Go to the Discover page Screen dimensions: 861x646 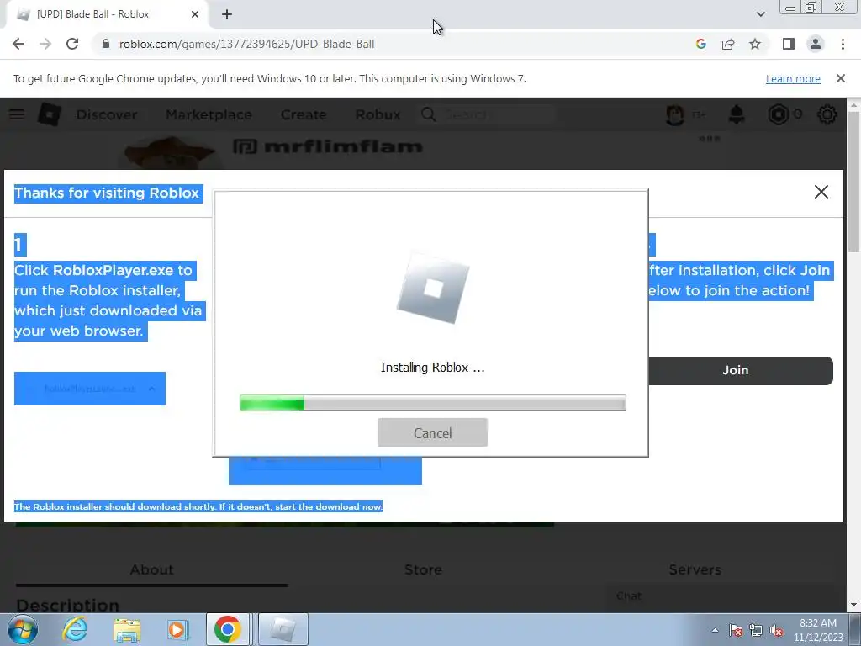107,114
